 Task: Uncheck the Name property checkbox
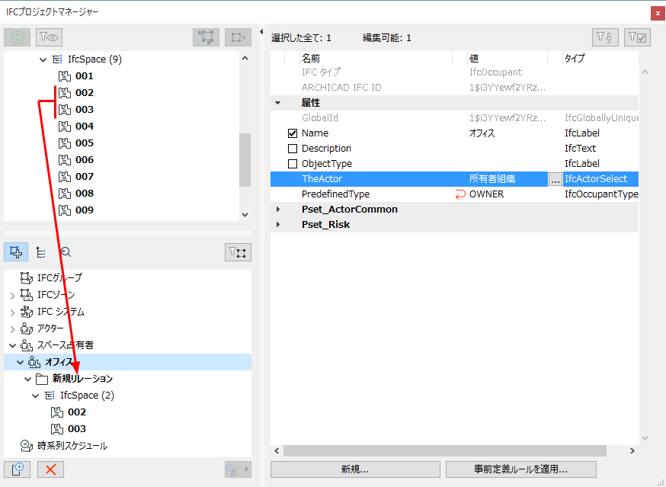pos(292,133)
